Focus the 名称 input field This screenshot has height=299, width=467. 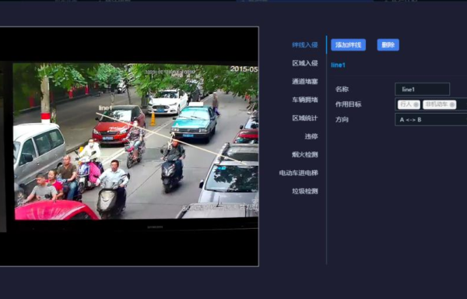[422, 90]
